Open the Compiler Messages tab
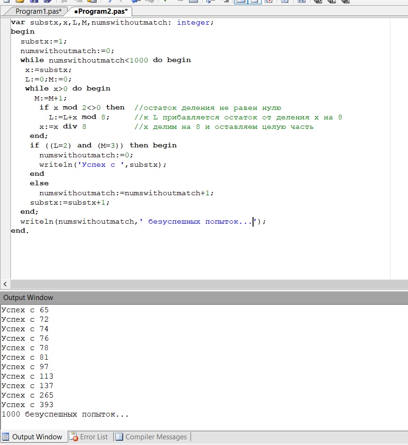Screen dimensions: 408x445 click(152, 436)
